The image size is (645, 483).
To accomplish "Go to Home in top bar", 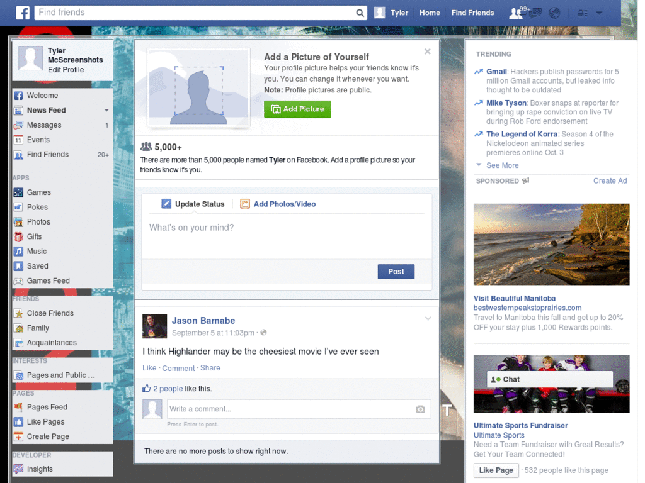I will click(430, 13).
